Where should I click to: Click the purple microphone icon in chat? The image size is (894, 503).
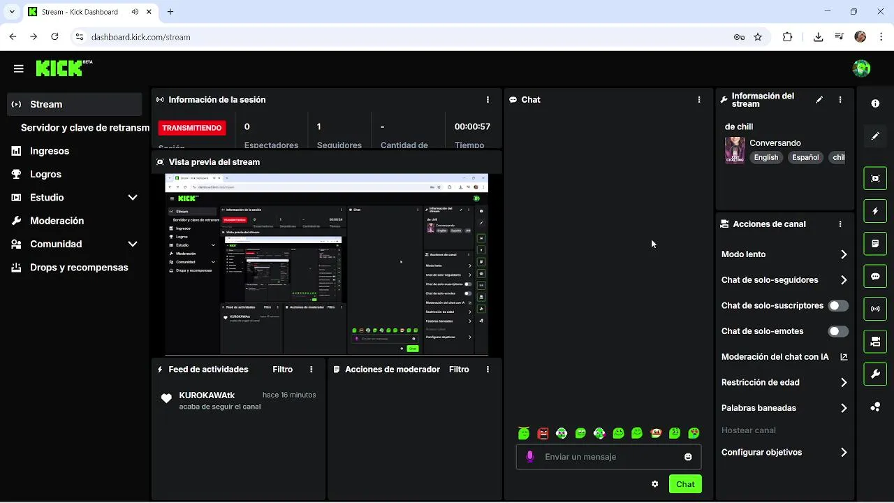(530, 457)
